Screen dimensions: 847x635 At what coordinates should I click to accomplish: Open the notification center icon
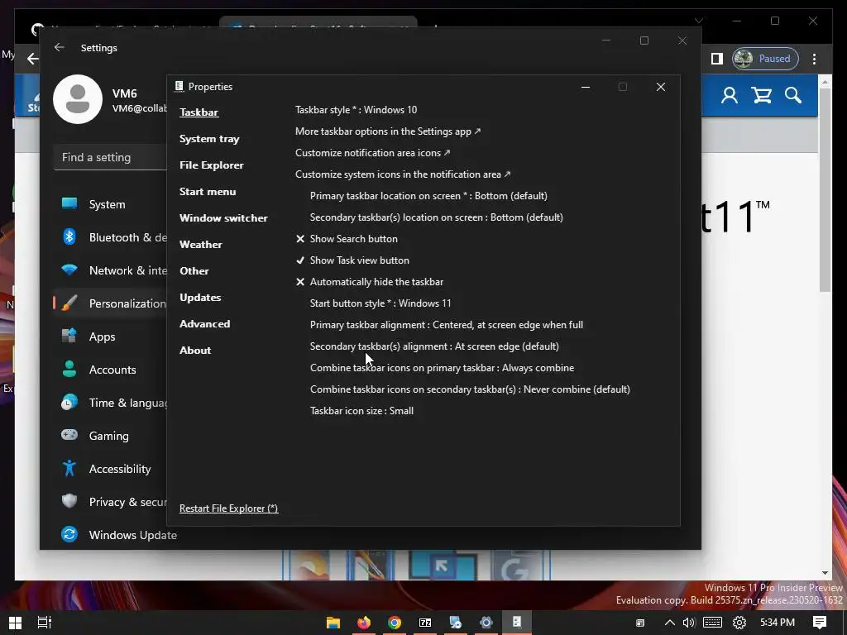[x=820, y=623]
